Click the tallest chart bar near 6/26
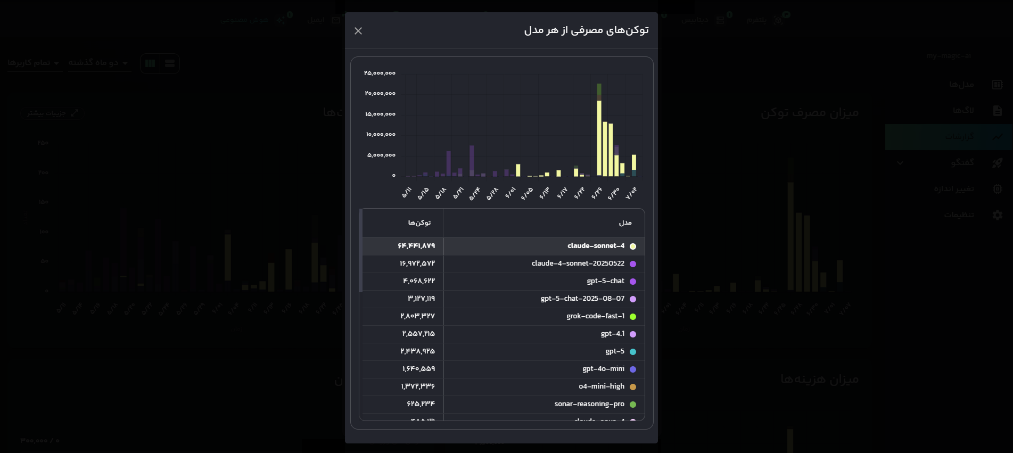1013x453 pixels. click(x=599, y=130)
